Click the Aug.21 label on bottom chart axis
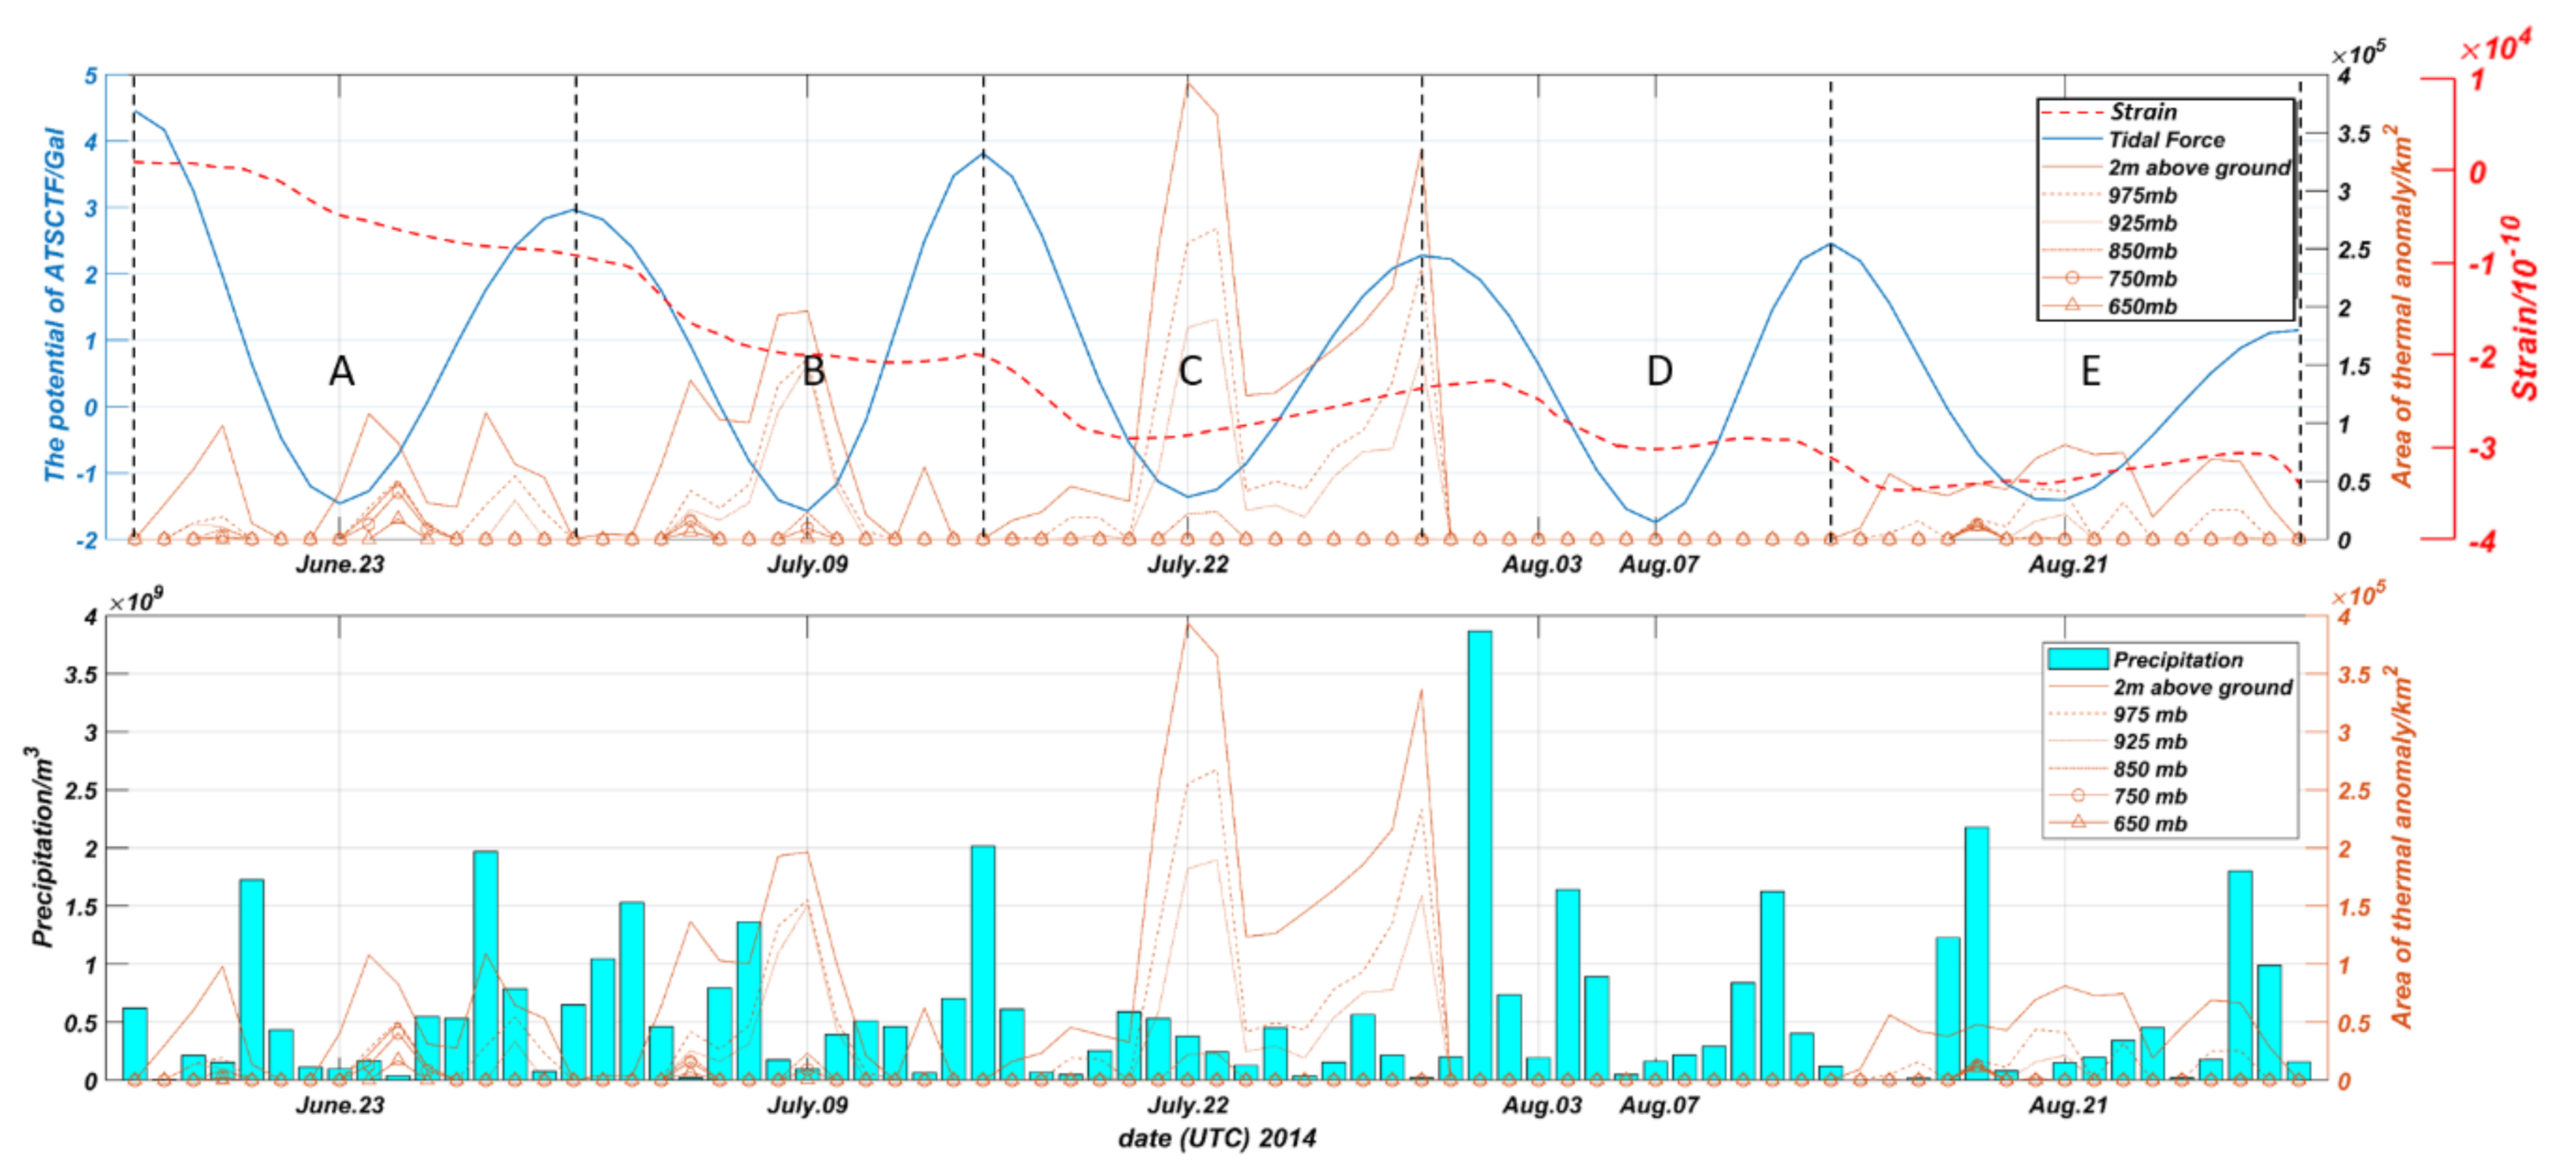Viewport: 2576px width, 1168px height. [x=2067, y=1105]
